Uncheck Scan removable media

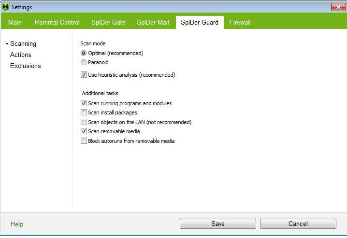pyautogui.click(x=84, y=131)
